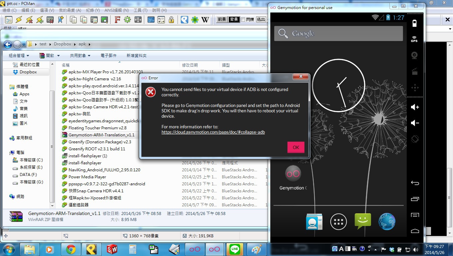
Task: Open 連線 (C) menu in PCMan
Action: tap(10, 10)
